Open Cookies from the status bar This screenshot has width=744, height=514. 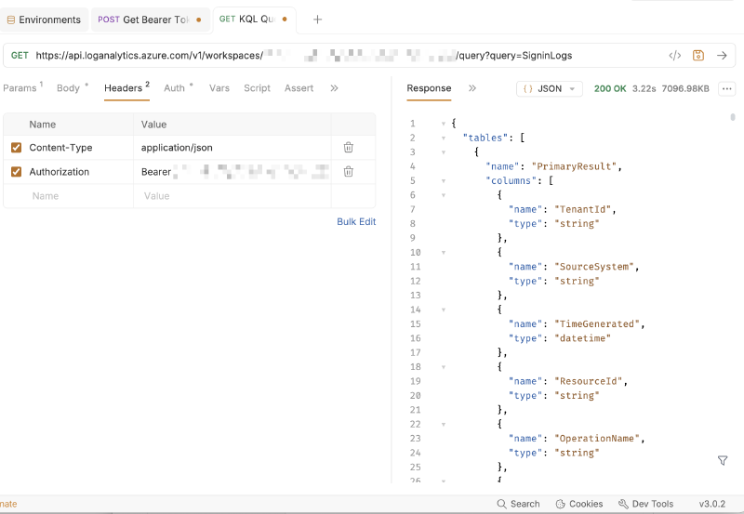578,504
